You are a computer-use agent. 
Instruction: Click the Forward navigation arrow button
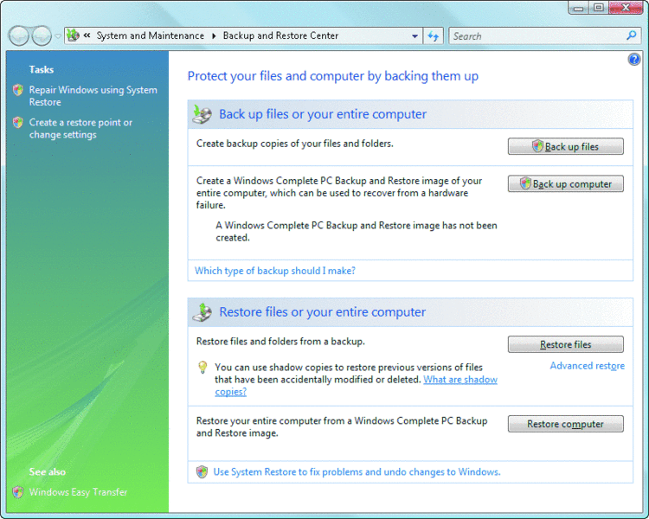[42, 36]
